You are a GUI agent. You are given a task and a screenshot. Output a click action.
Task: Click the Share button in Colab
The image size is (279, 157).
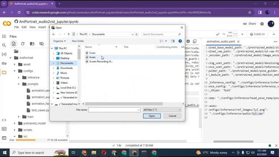(x=249, y=24)
